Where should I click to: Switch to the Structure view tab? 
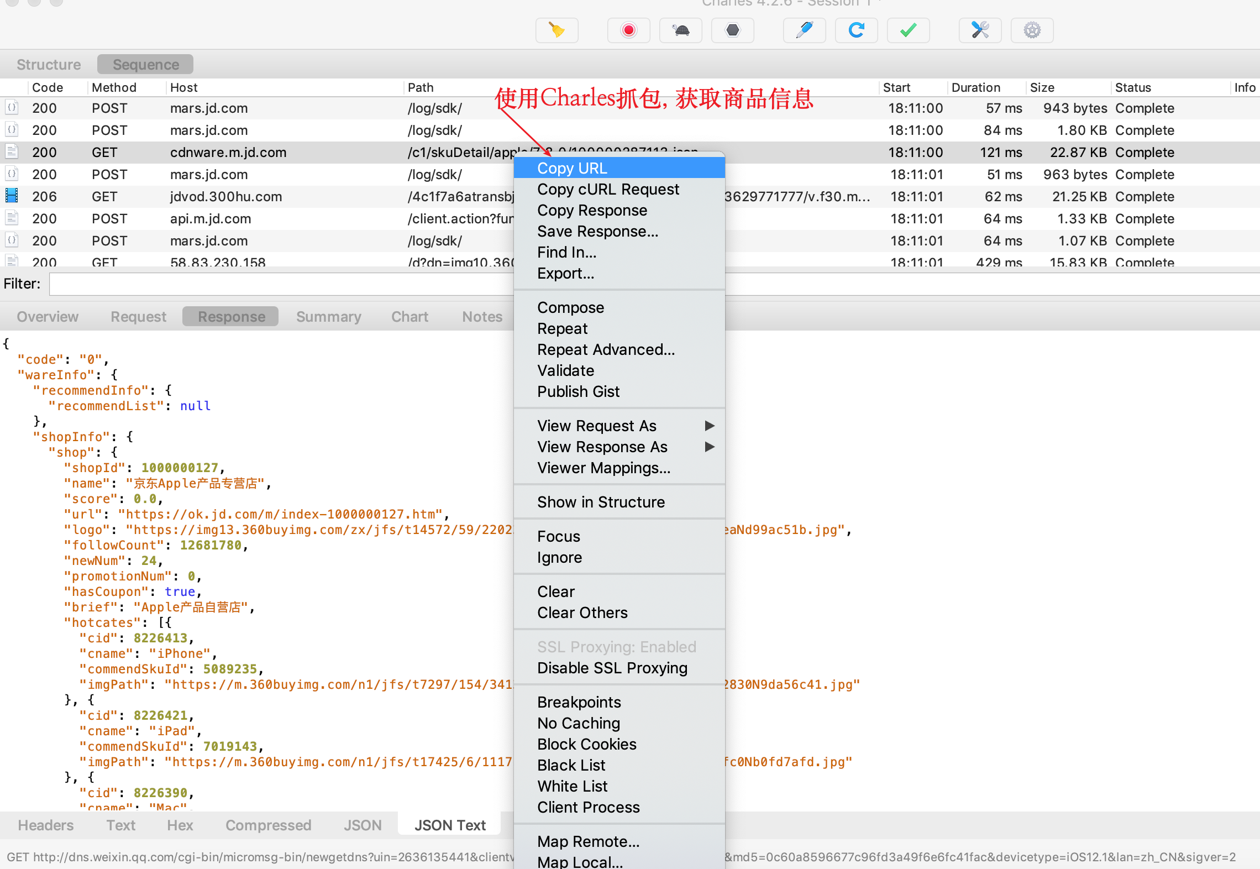point(49,65)
